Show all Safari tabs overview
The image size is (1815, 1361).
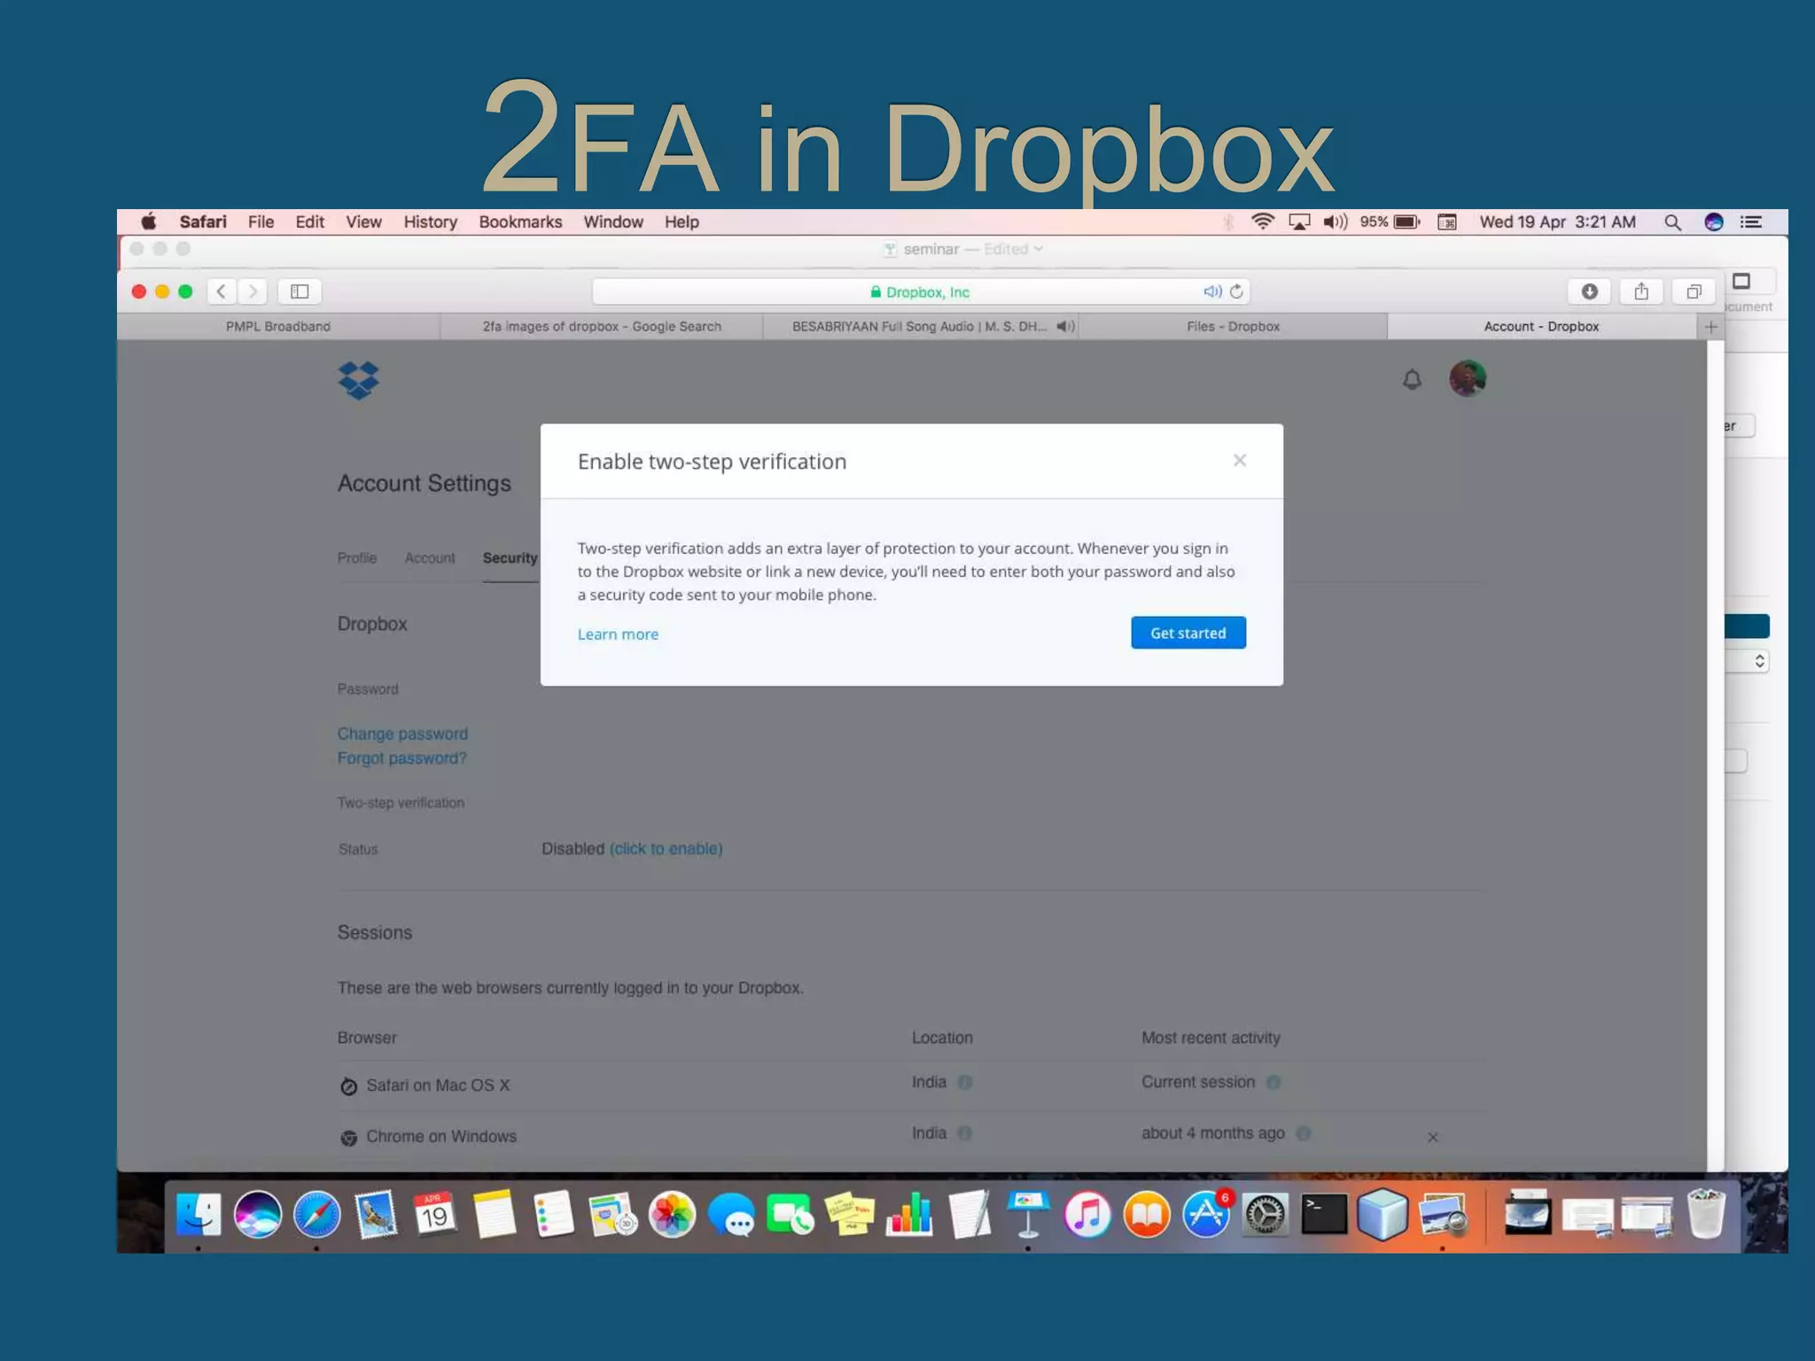click(x=1694, y=292)
